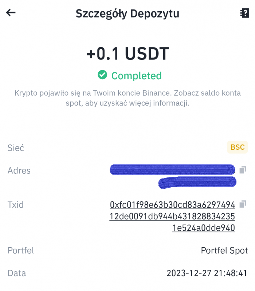Open the help document icon

click(244, 13)
